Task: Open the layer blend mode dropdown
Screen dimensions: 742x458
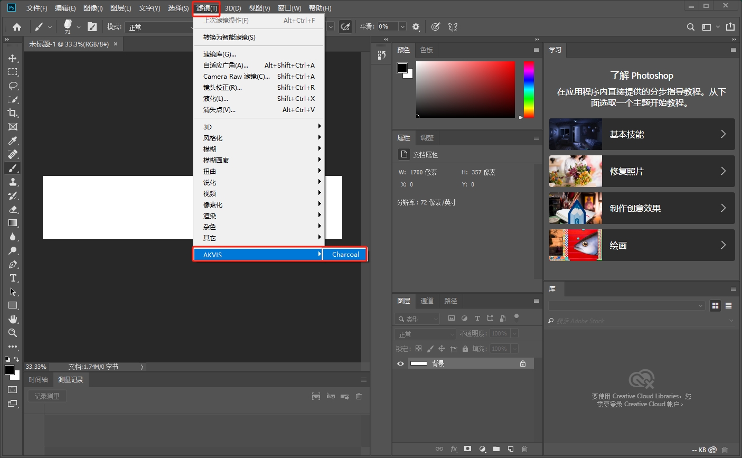Action: pyautogui.click(x=425, y=334)
